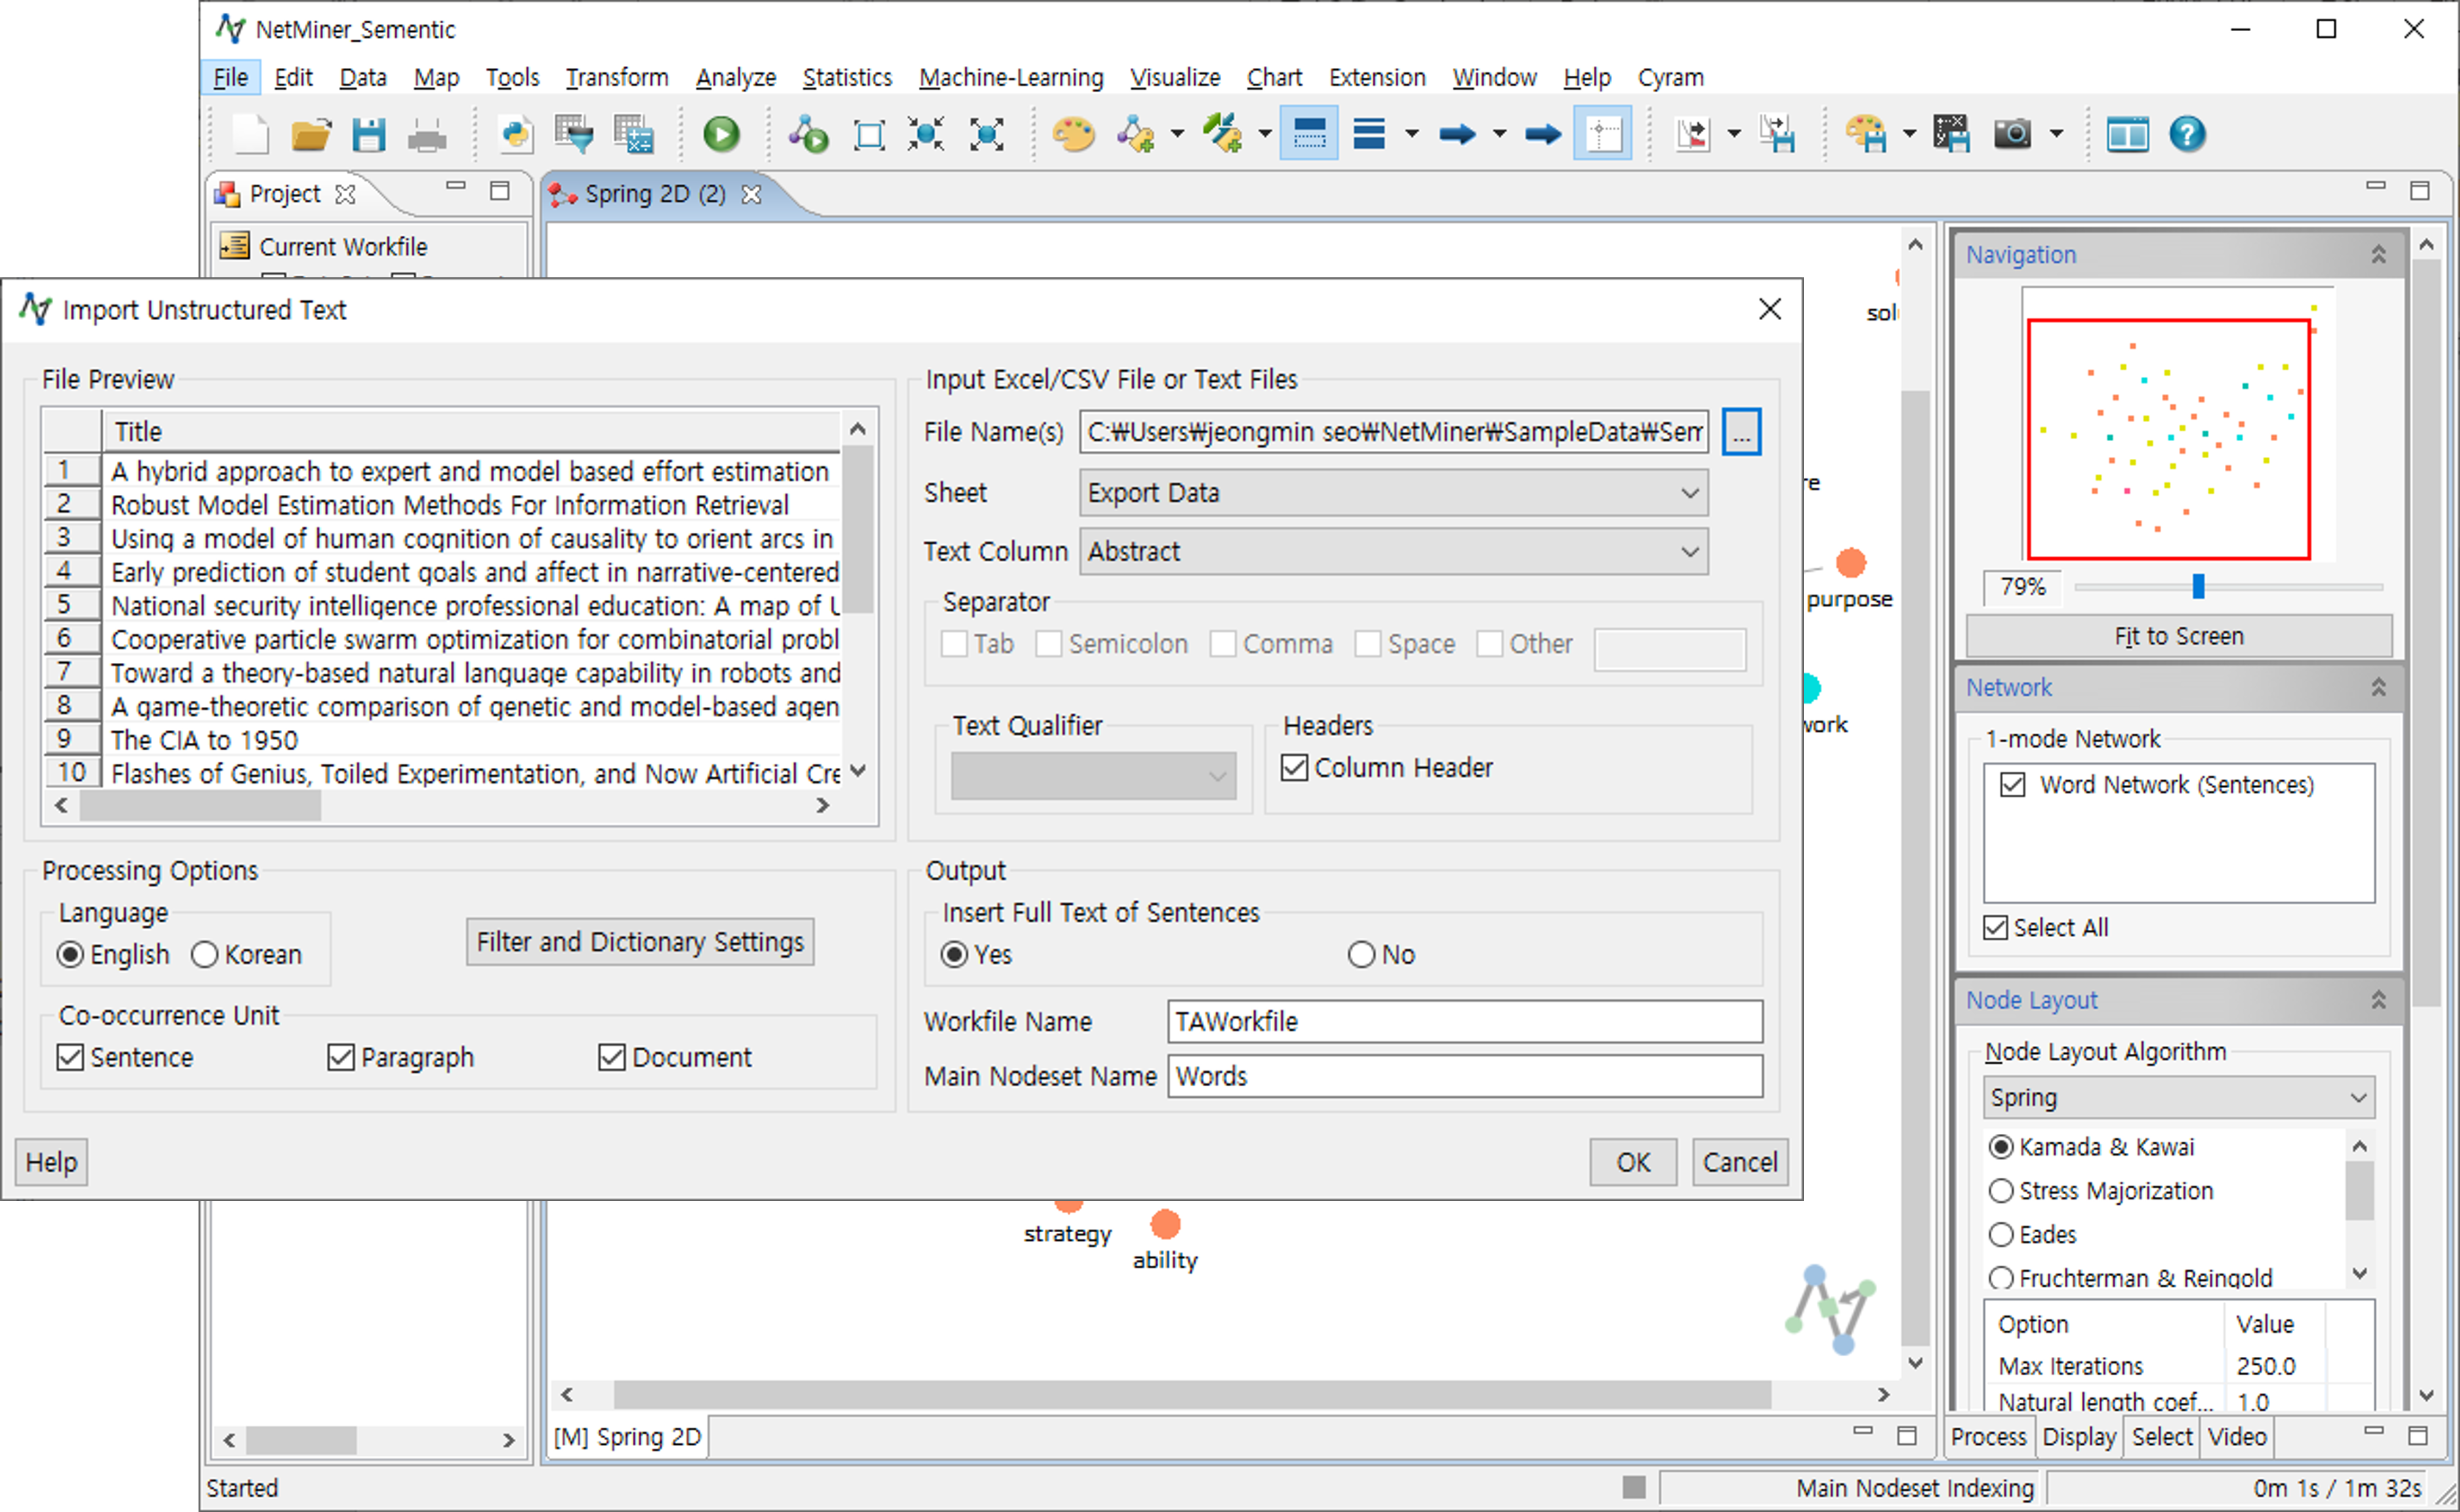This screenshot has height=1512, width=2460.
Task: Click OK in Import Unstructured Text dialog
Action: point(1633,1162)
